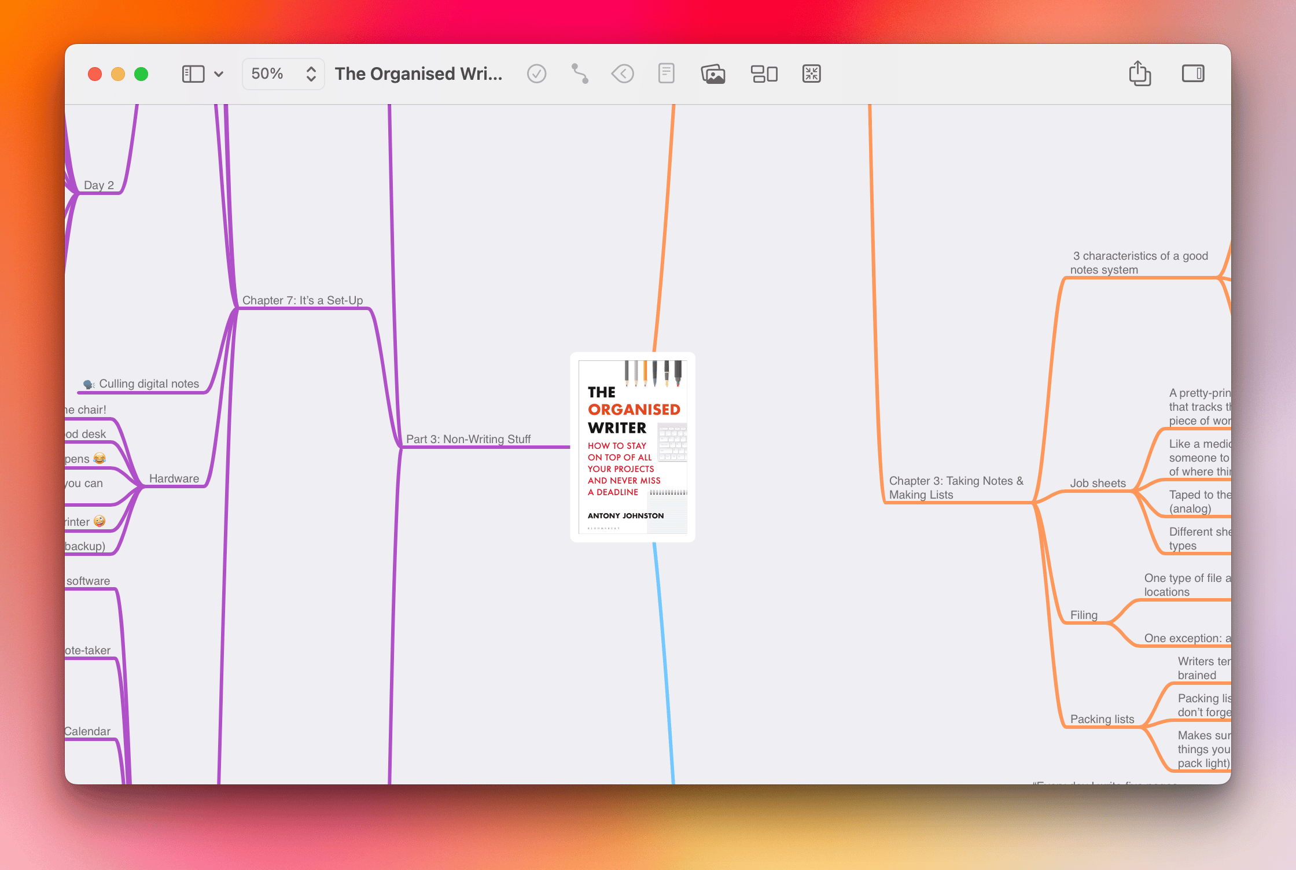
Task: Select the Taped to the (analog) node
Action: pos(1200,502)
